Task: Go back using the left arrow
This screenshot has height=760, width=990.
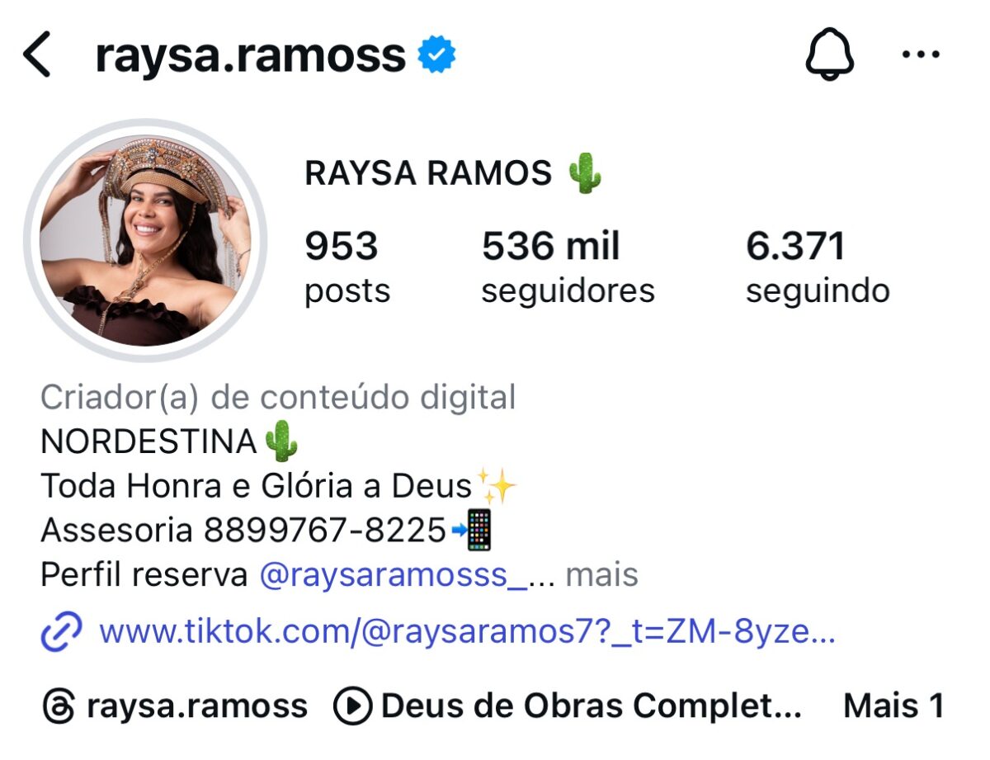Action: [37, 56]
